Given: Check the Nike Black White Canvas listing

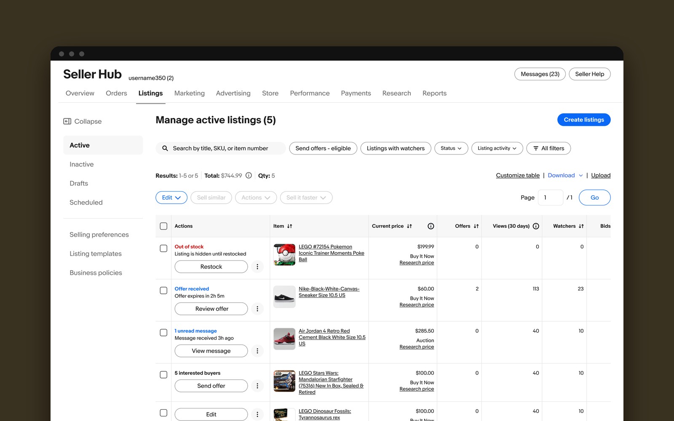Looking at the screenshot, I should pos(163,290).
